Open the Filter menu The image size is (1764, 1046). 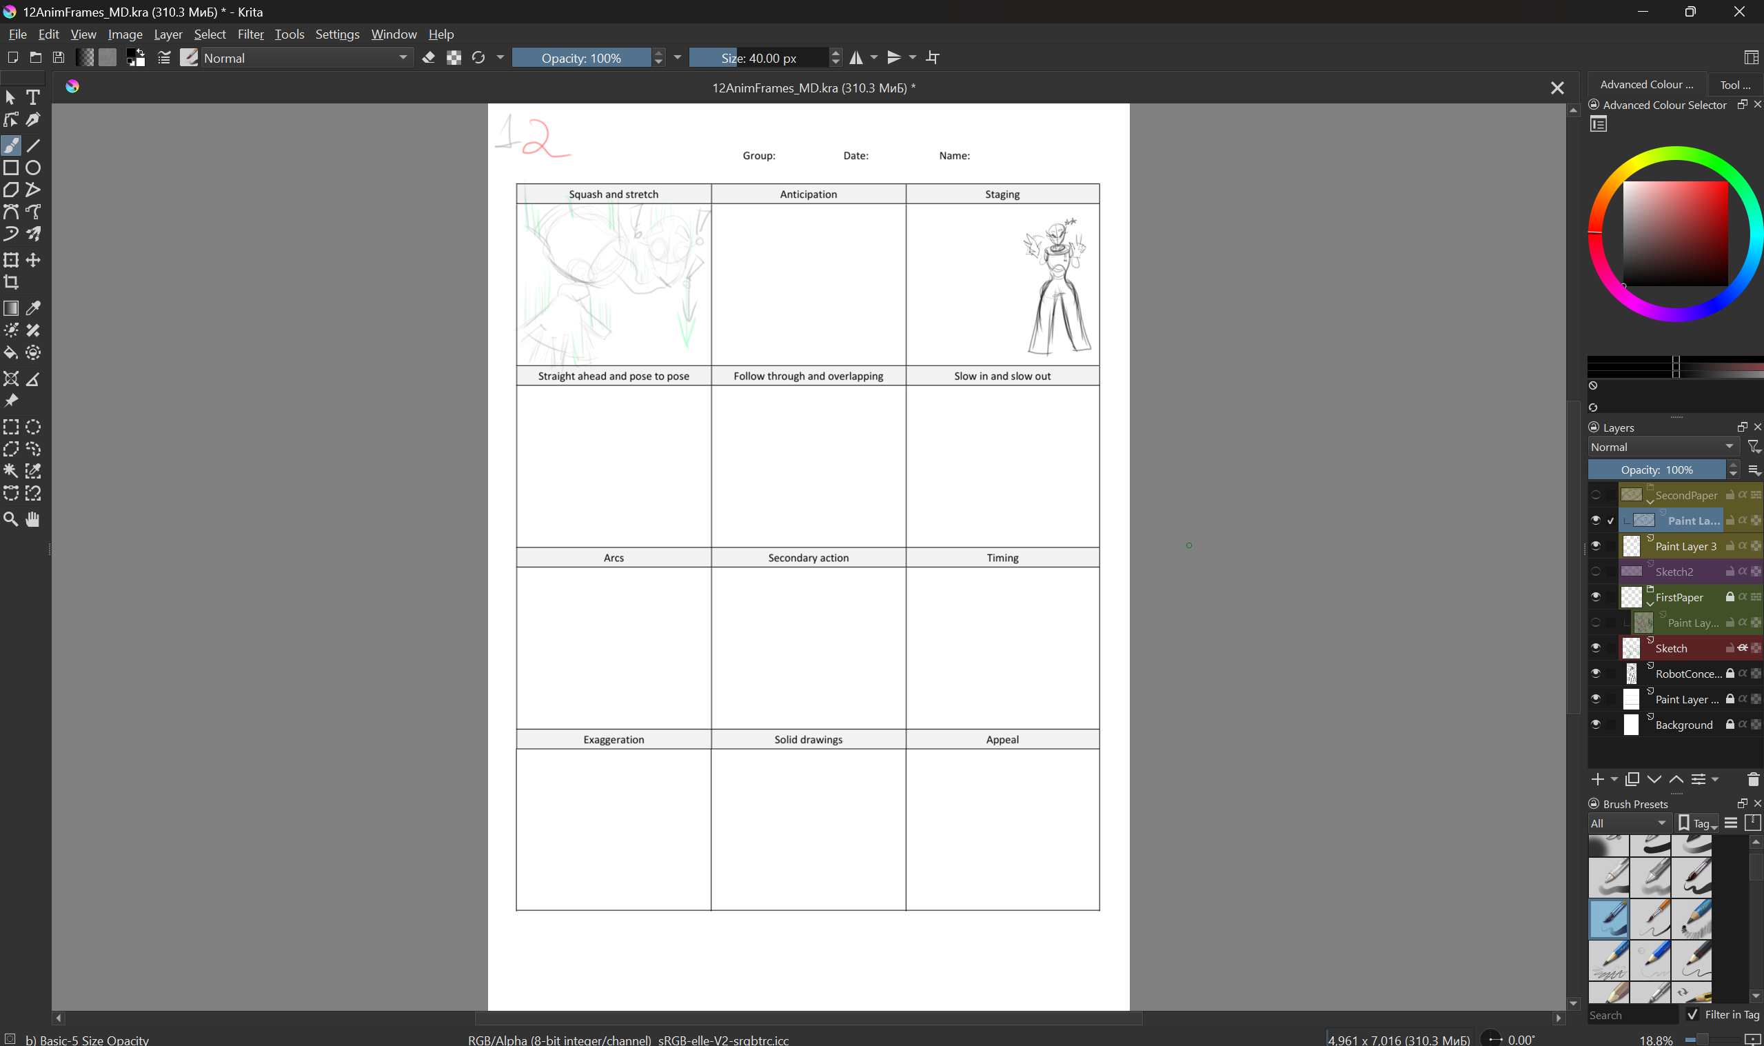[x=250, y=34]
